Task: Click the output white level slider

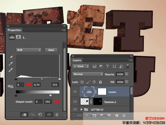Action: point(50,95)
